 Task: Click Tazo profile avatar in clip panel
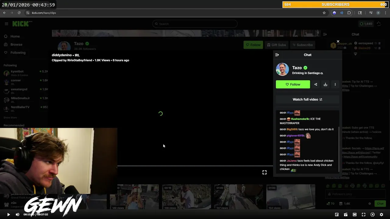click(x=282, y=69)
